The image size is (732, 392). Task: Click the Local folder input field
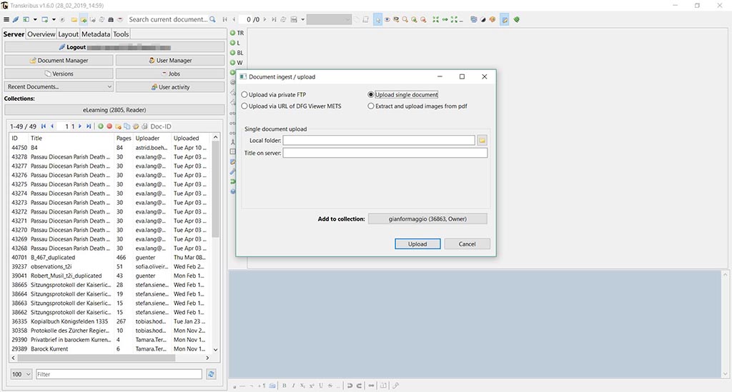379,140
